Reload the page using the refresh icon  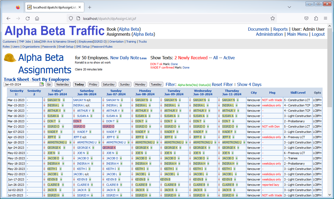(x=28, y=18)
